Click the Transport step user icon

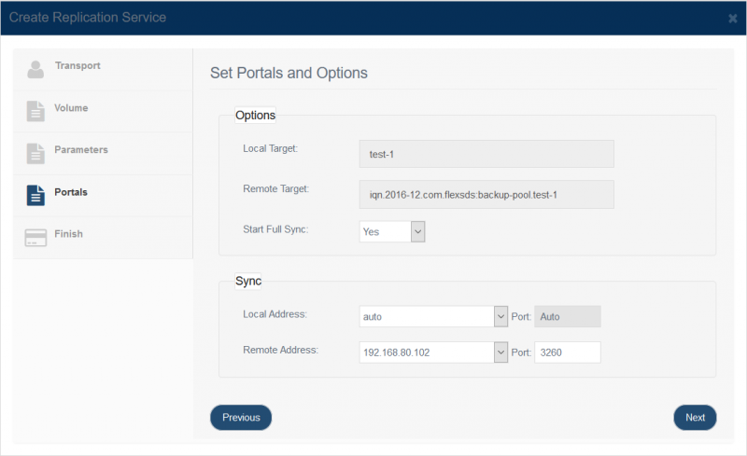pos(35,70)
